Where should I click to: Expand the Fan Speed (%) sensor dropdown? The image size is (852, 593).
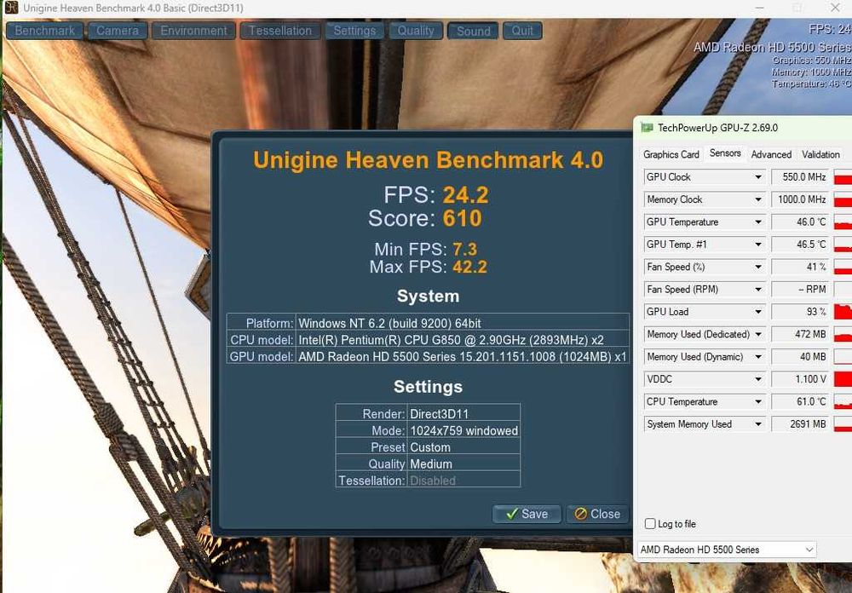click(758, 267)
